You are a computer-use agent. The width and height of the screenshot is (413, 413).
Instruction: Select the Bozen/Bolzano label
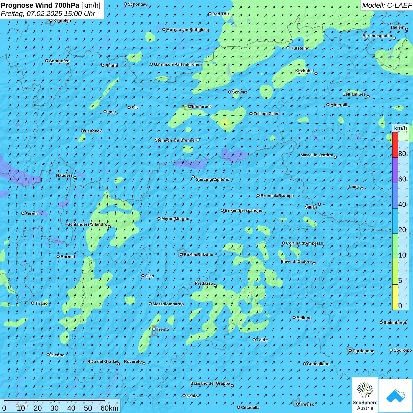tap(198, 255)
